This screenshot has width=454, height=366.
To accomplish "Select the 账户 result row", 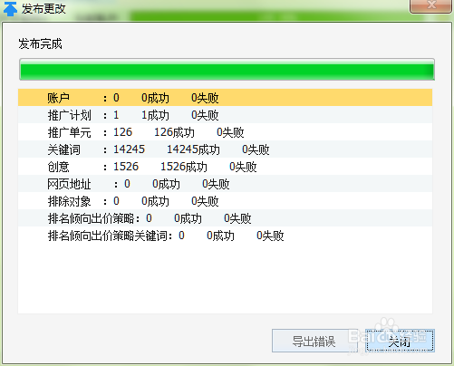I will (225, 98).
